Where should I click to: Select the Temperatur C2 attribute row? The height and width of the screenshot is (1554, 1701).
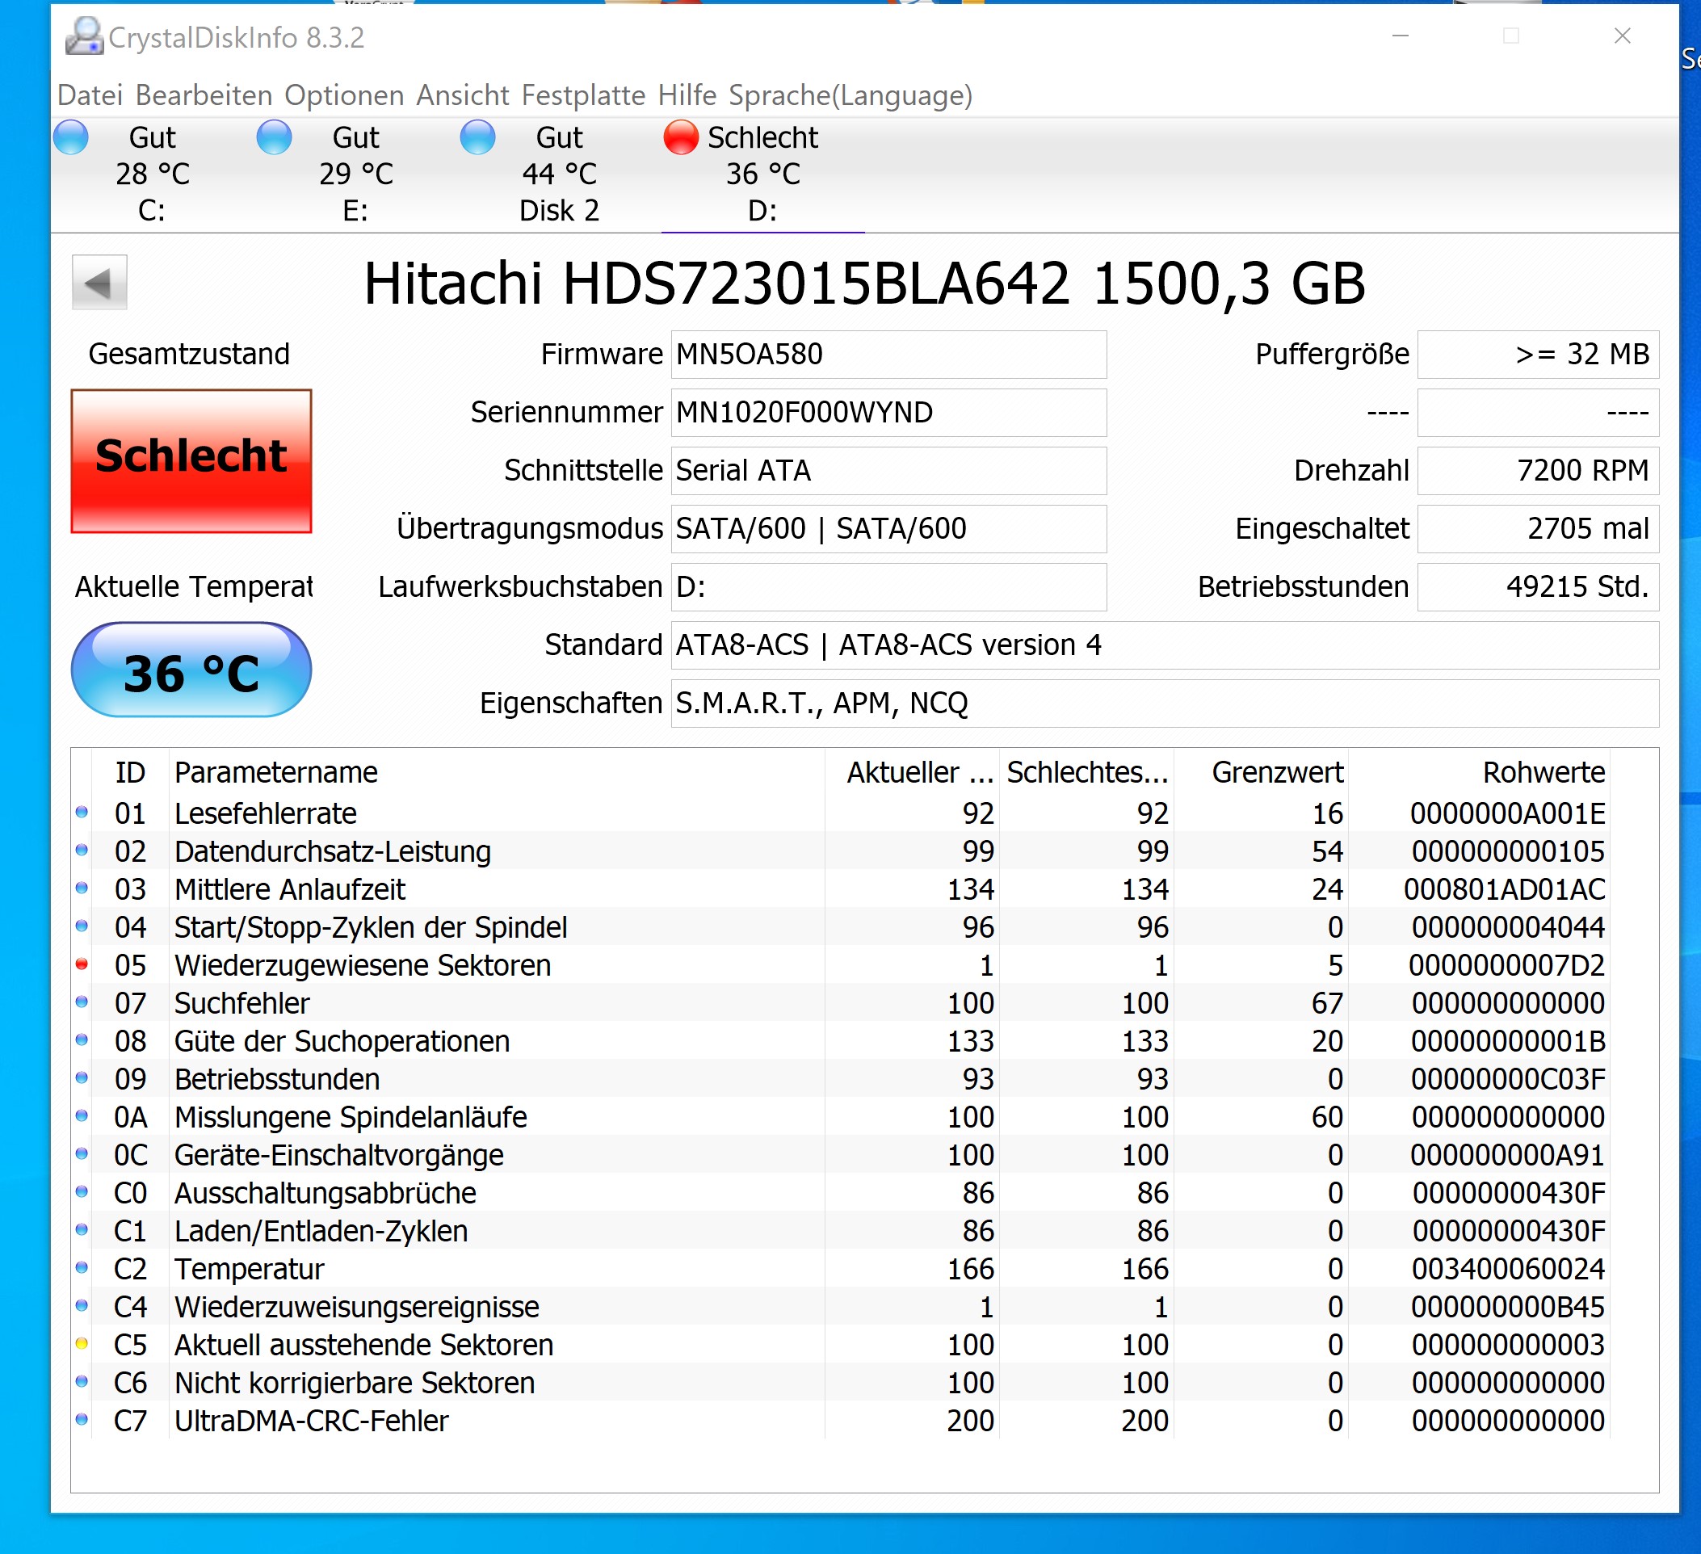coord(249,1269)
